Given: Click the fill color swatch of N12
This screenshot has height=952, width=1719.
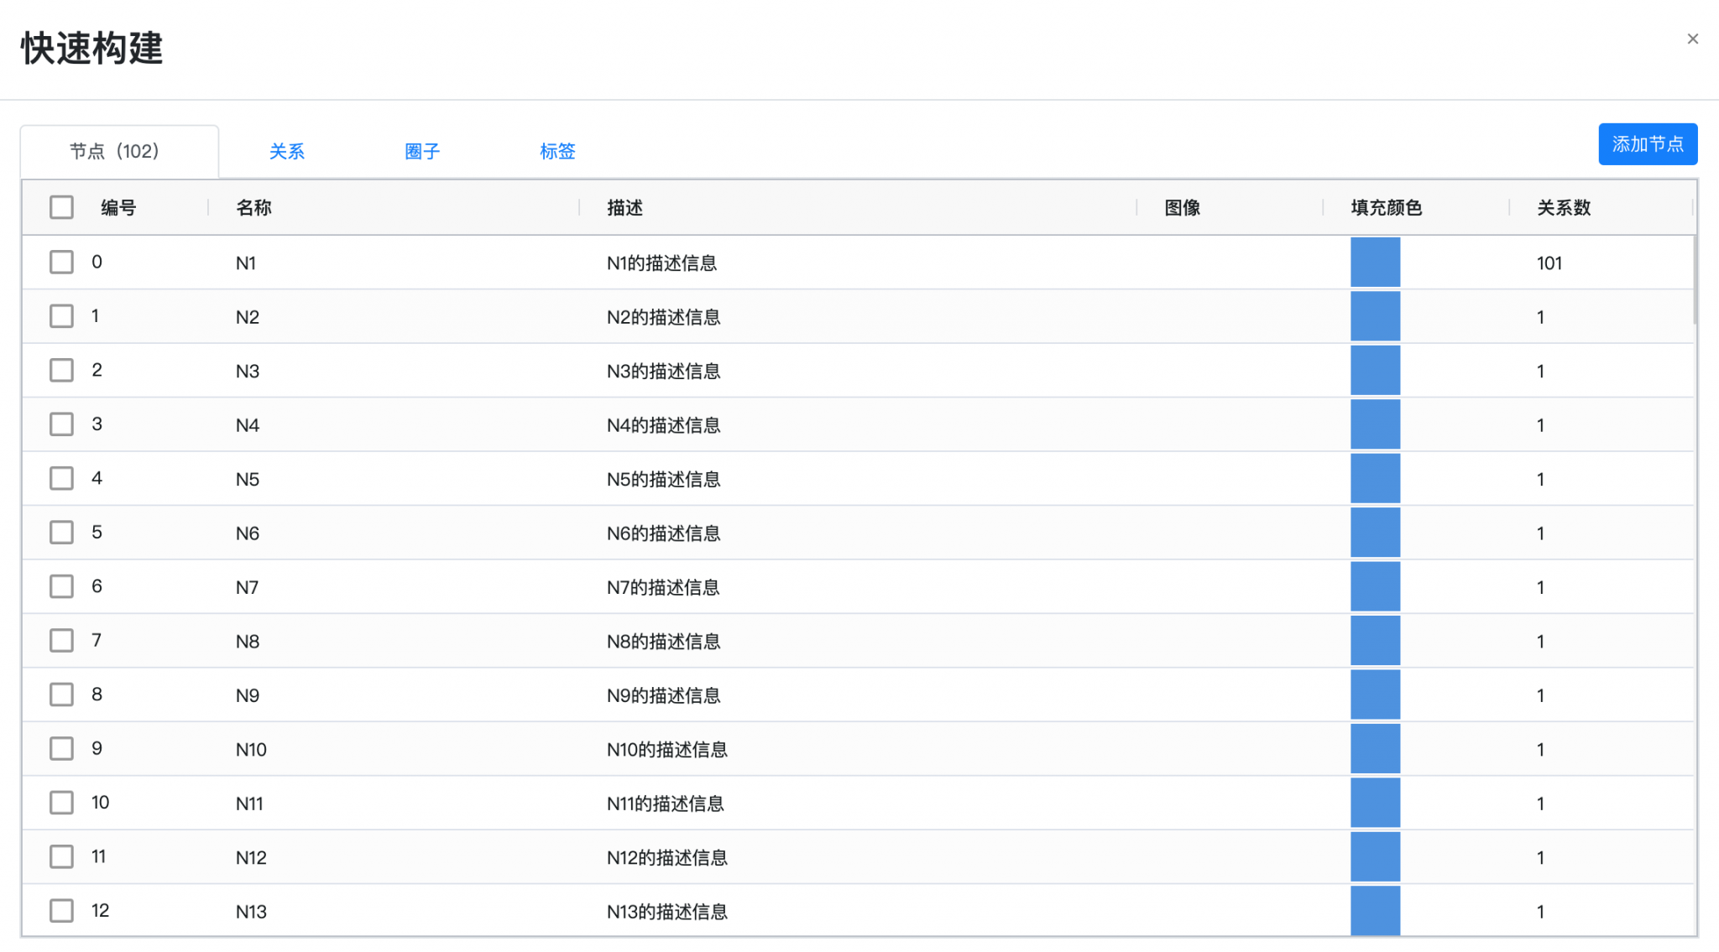Looking at the screenshot, I should [1374, 856].
